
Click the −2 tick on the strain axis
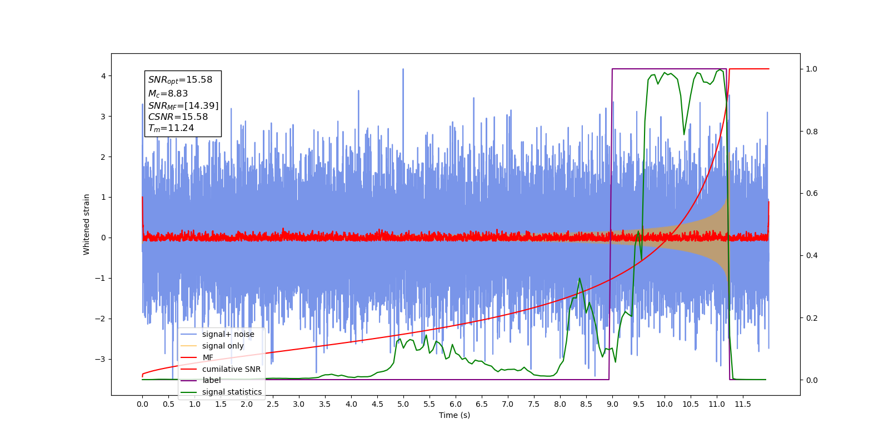tap(101, 319)
